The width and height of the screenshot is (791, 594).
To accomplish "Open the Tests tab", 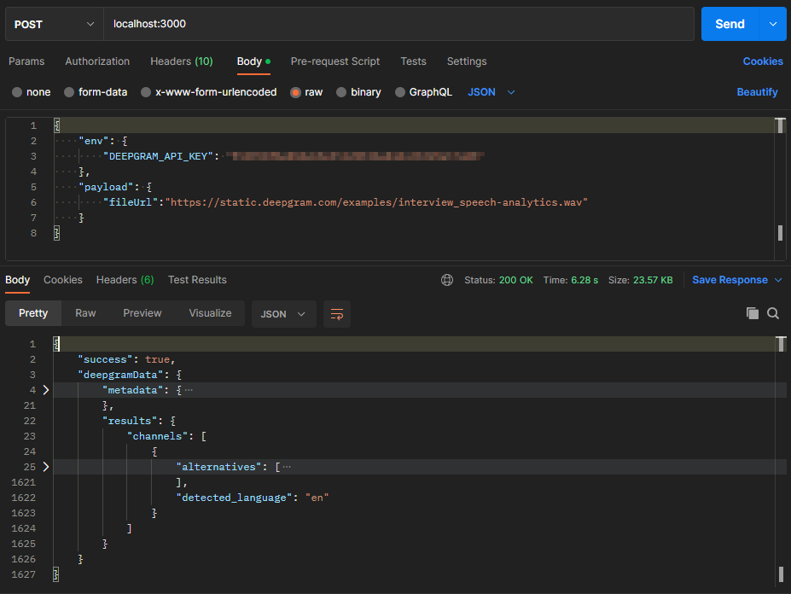I will click(x=413, y=61).
